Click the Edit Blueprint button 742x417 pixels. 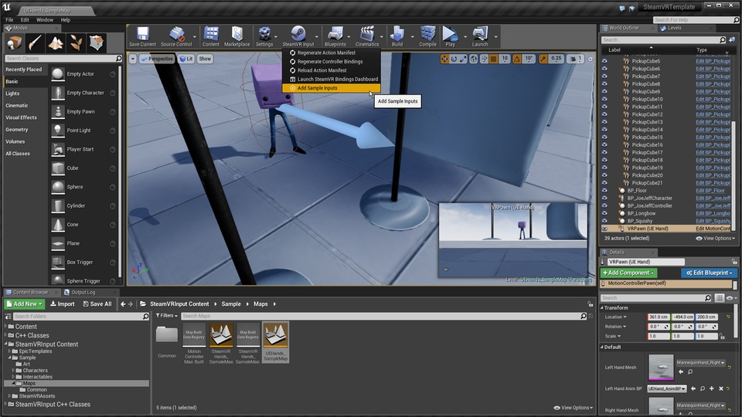pyautogui.click(x=709, y=273)
